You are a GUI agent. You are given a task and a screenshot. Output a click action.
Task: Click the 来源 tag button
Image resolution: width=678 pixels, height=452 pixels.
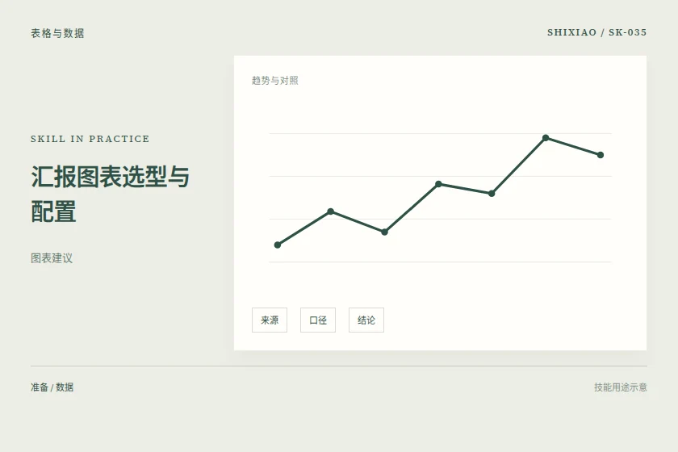(x=270, y=320)
